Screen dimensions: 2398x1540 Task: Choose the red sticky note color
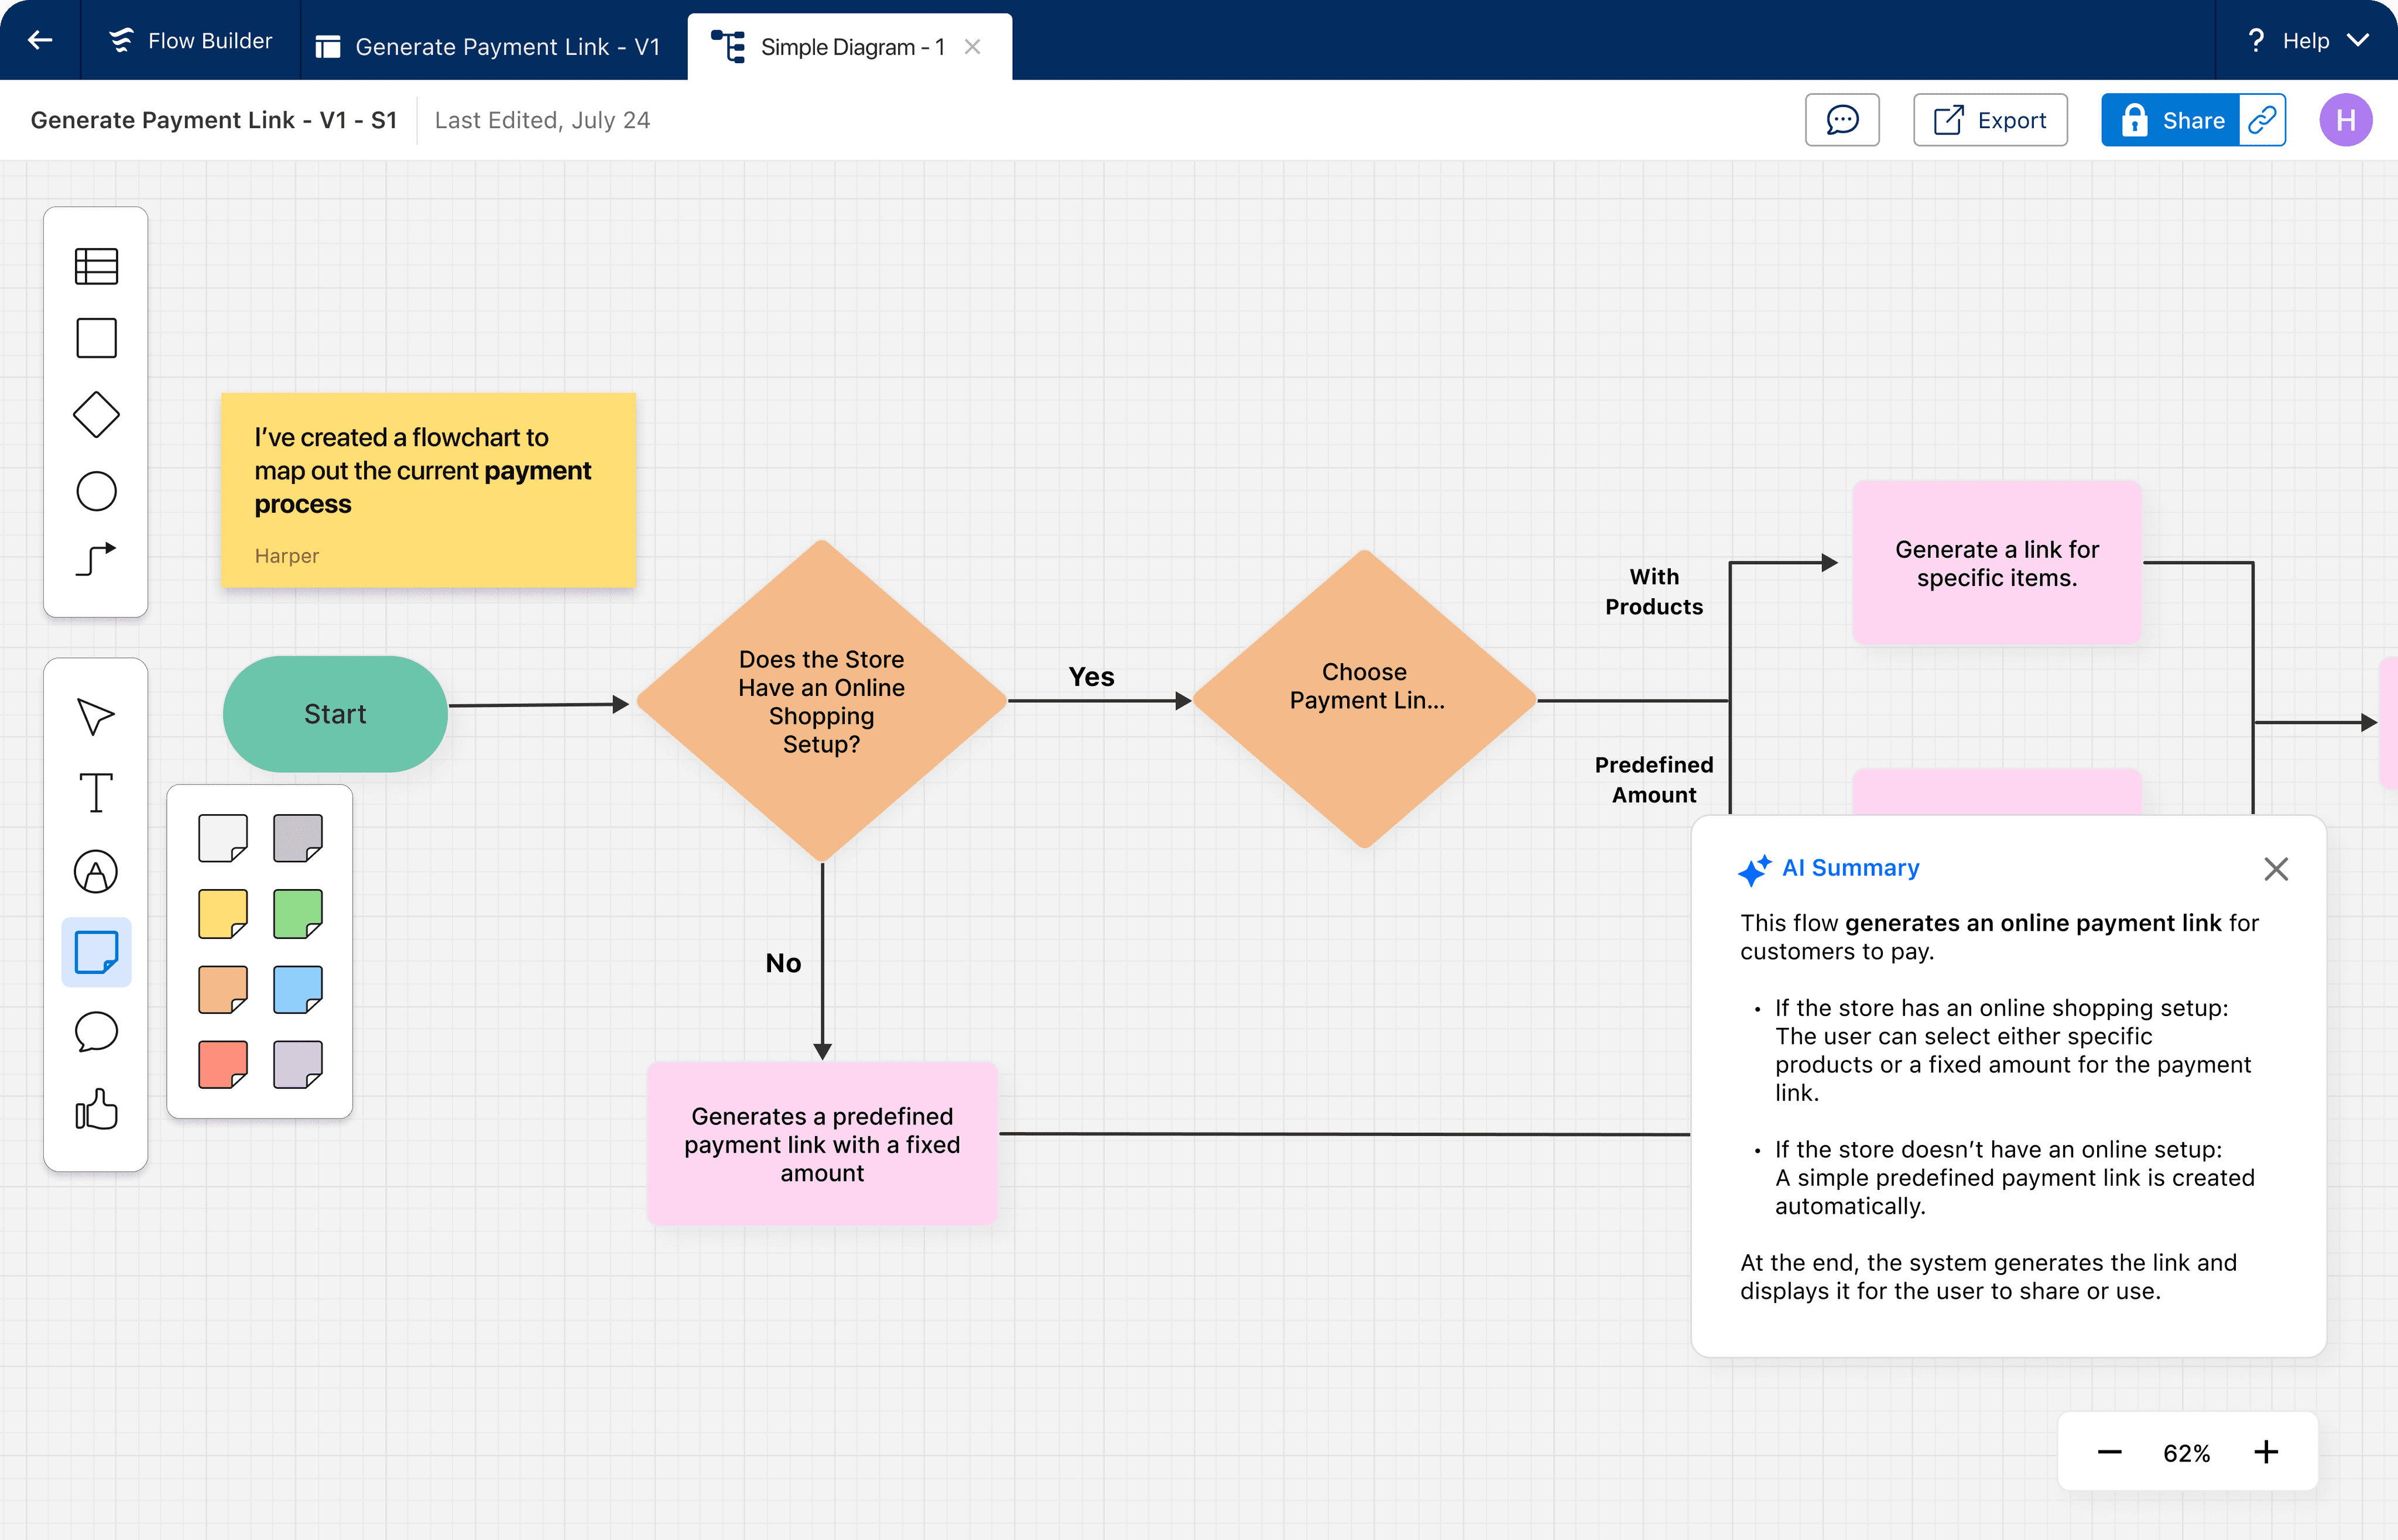pyautogui.click(x=222, y=1064)
